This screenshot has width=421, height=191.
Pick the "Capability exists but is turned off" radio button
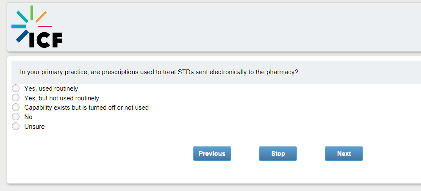tap(16, 107)
